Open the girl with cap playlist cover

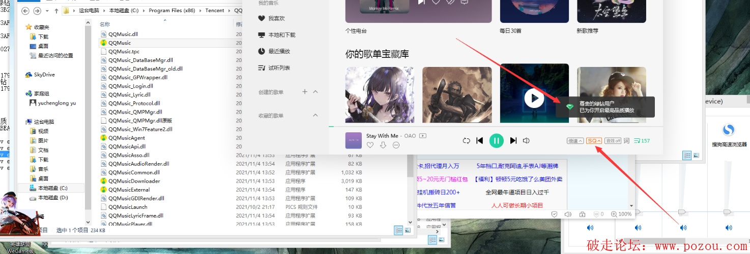612,95
